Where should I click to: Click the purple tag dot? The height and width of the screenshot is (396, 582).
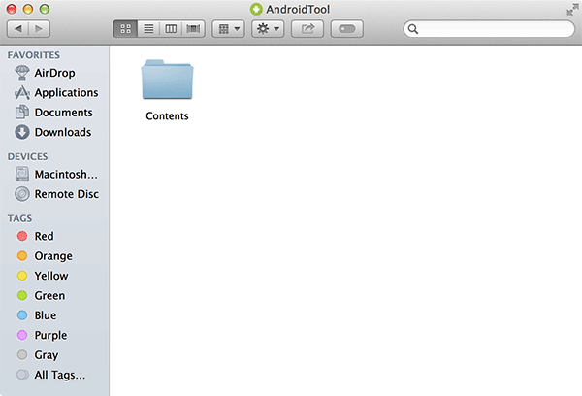22,335
